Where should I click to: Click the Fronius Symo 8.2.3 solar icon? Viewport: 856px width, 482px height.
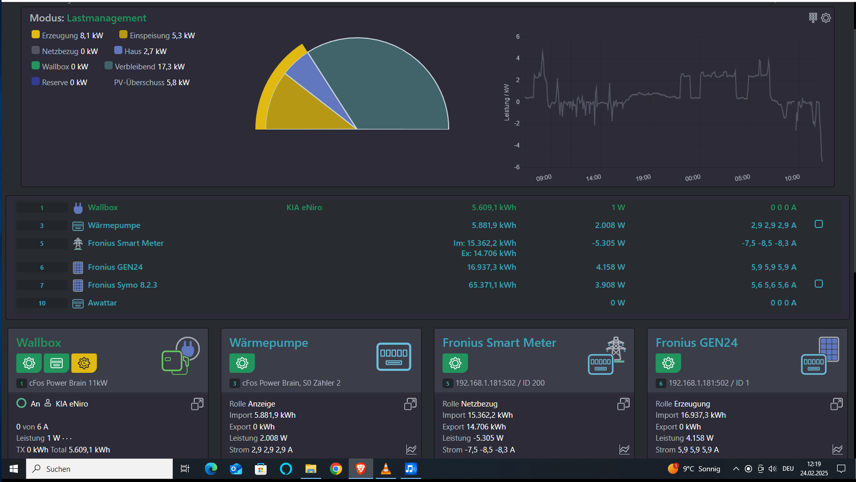pos(78,285)
